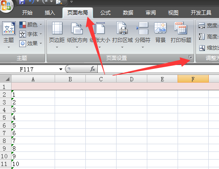219x169 pixels.
Task: Switch to the 审阅 tab
Action: (151, 13)
